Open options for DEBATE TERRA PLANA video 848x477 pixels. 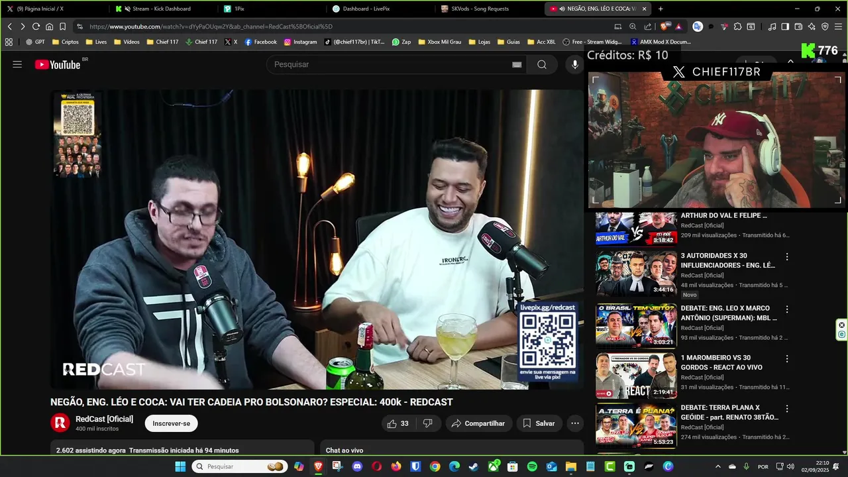click(787, 409)
